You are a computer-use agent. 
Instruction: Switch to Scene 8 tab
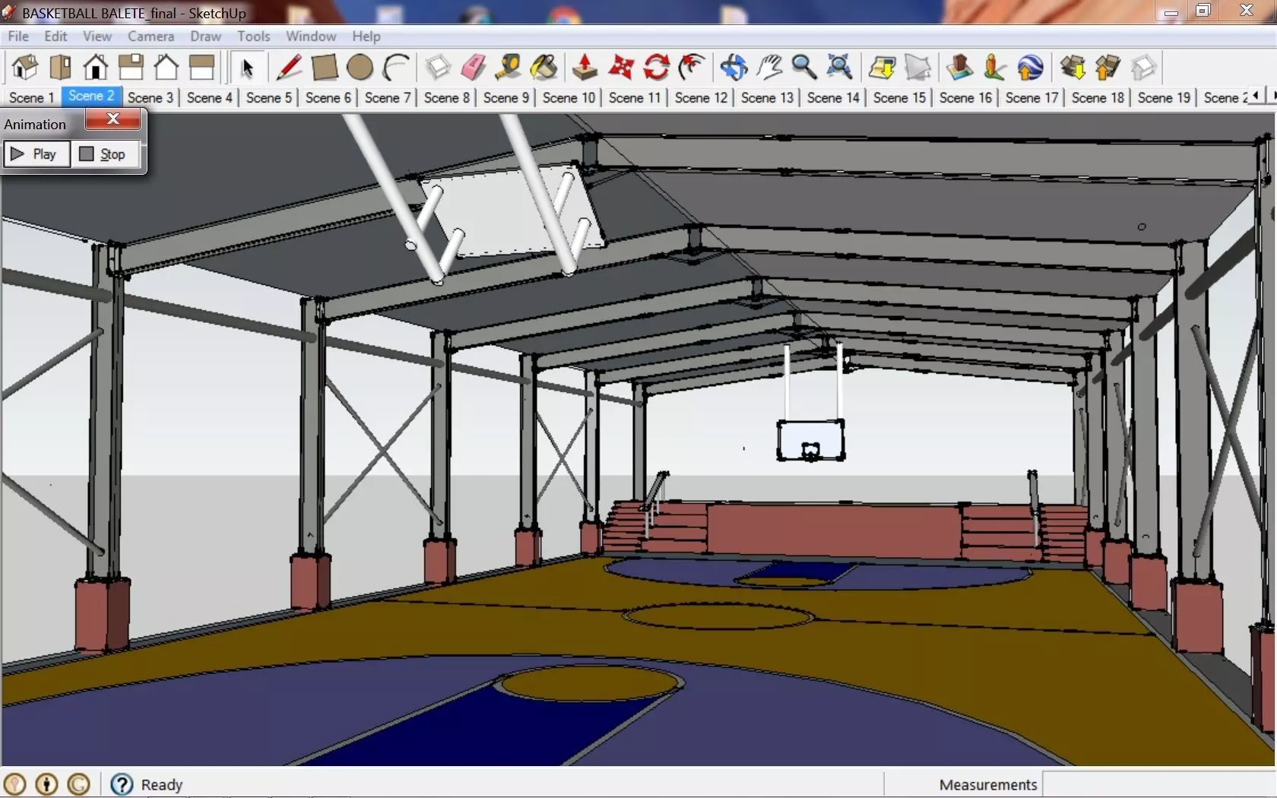447,97
